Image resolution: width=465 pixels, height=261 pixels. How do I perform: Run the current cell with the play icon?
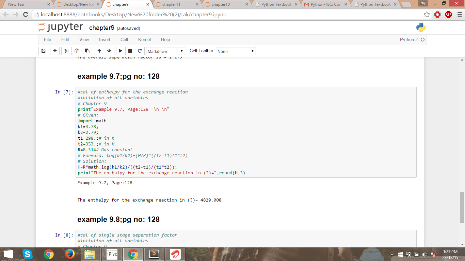[x=121, y=51]
